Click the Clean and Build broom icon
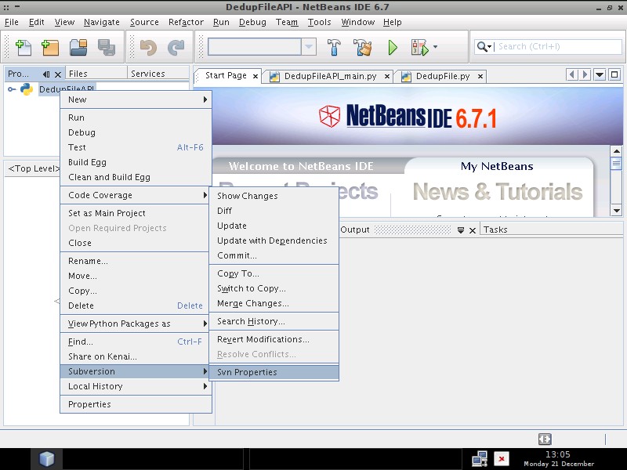 (x=363, y=47)
